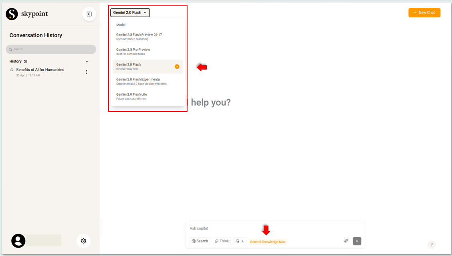Viewport: 452px width, 256px height.
Task: Open the Benefits of AI for Humankind conversation
Action: pyautogui.click(x=40, y=70)
